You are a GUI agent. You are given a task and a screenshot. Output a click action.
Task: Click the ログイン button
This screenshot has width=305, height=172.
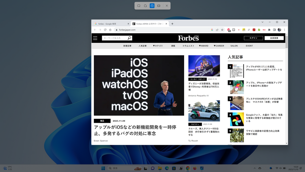254,38
